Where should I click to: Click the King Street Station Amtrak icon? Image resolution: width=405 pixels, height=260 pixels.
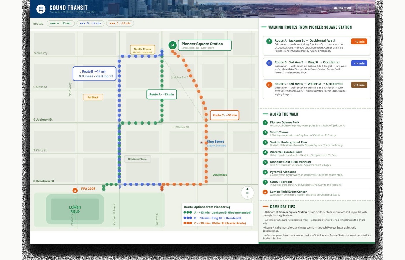202,142
